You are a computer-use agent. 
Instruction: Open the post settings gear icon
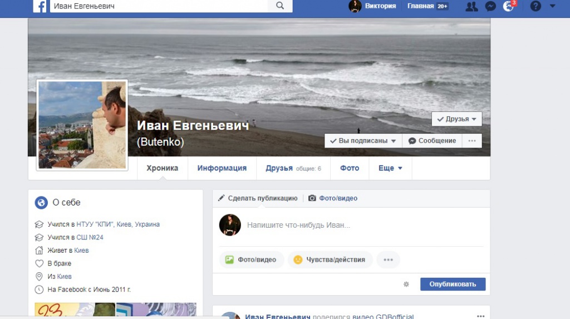[406, 284]
